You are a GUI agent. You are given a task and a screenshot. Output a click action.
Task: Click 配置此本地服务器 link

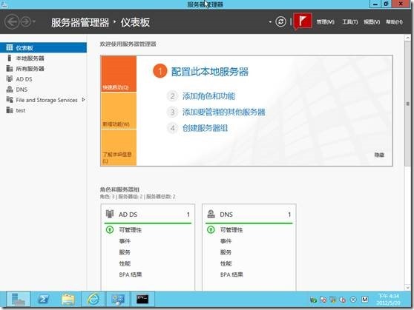210,72
